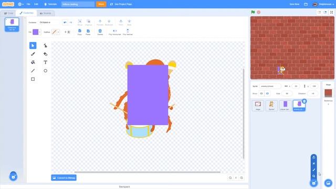This screenshot has width=336, height=189.
Task: Open the account username dropdown
Action: coord(323,4)
